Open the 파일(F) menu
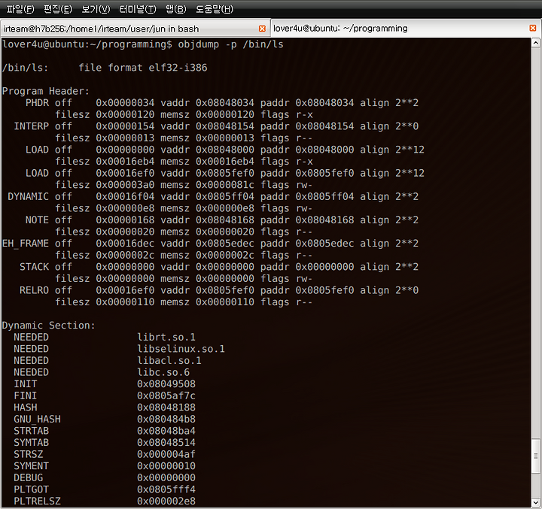Image resolution: width=542 pixels, height=509 pixels. (x=20, y=9)
